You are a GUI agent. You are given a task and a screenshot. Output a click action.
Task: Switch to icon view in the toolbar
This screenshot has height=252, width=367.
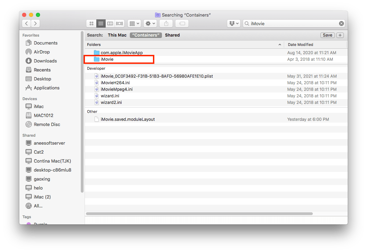pos(91,23)
